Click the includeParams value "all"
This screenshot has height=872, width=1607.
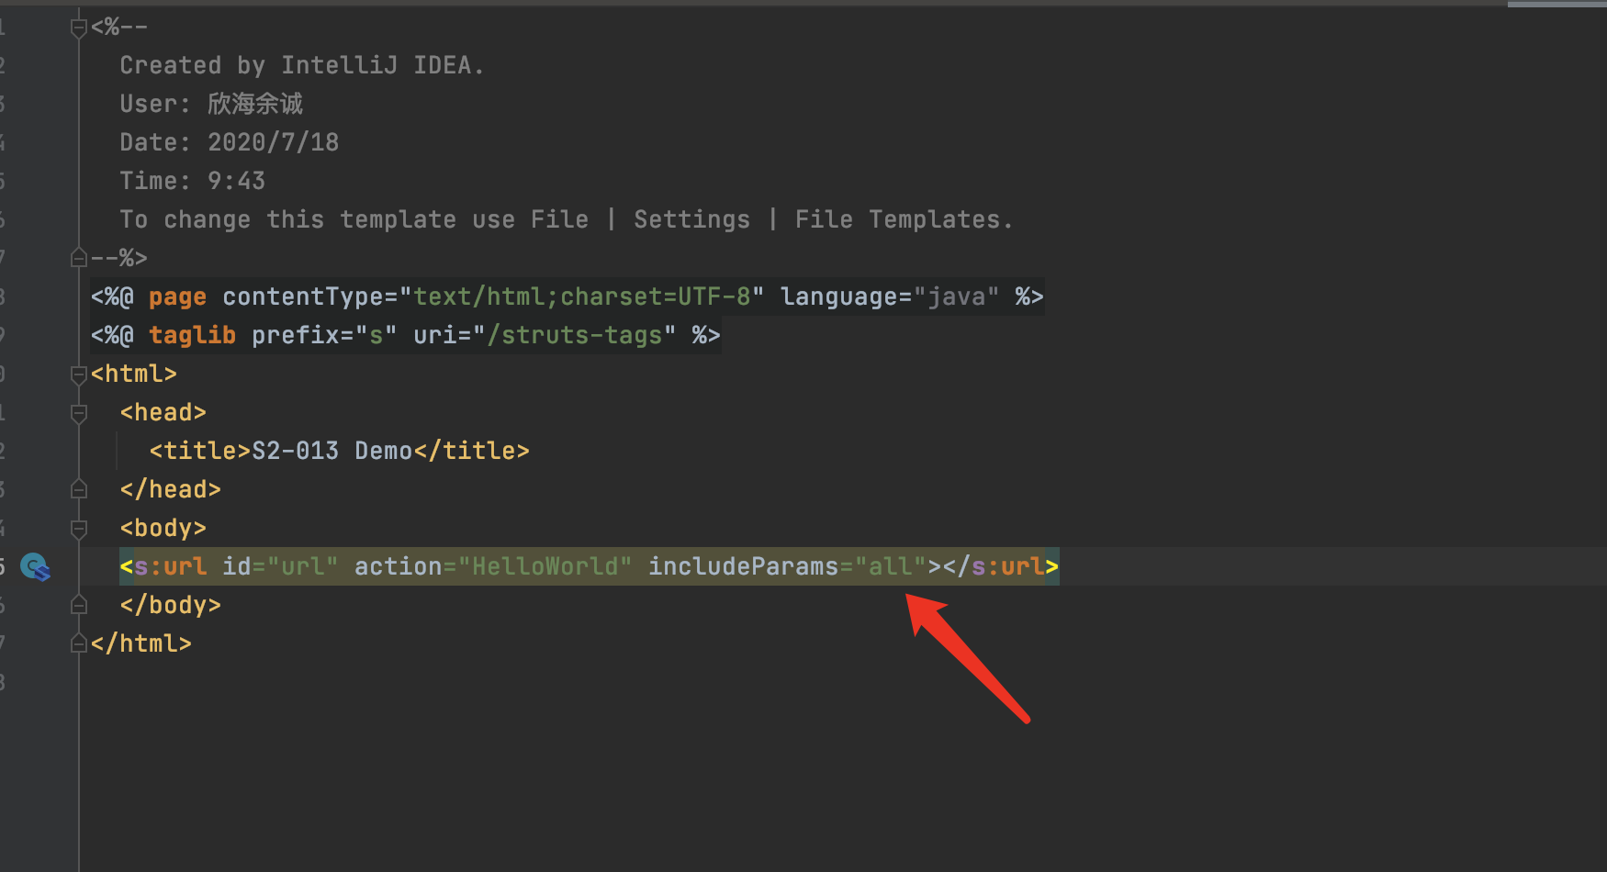(891, 566)
